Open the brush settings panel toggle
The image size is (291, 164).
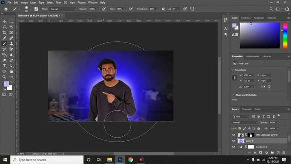[36, 9]
